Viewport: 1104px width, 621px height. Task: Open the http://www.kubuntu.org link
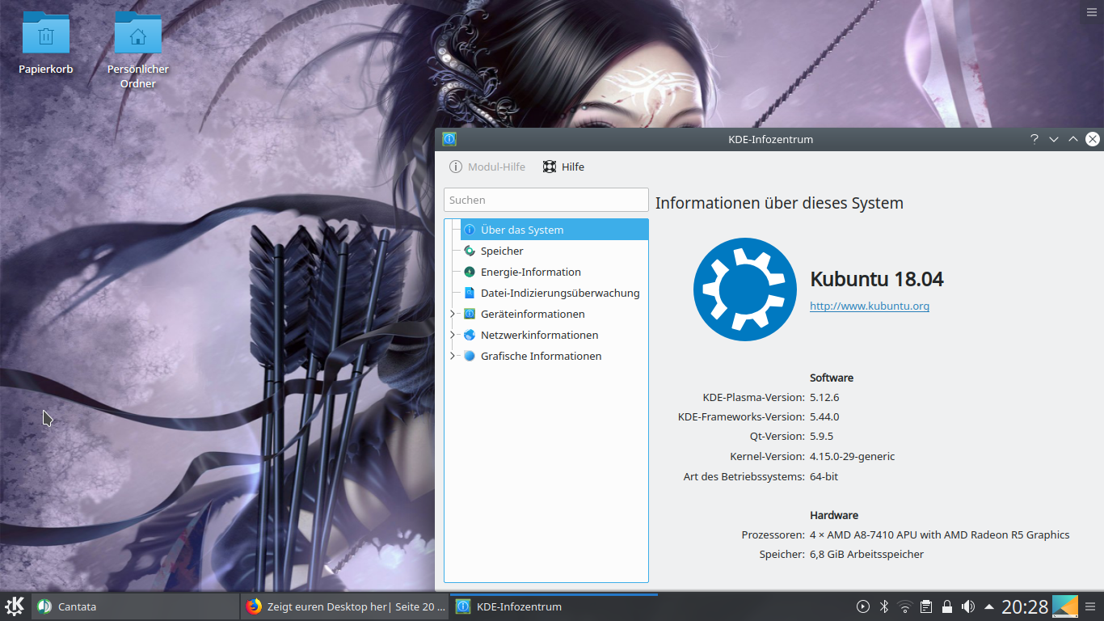coord(869,306)
